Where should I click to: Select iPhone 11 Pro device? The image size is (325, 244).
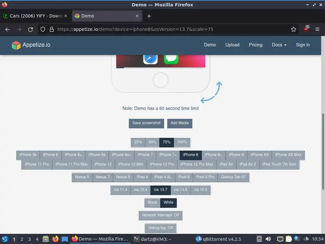[37, 165]
